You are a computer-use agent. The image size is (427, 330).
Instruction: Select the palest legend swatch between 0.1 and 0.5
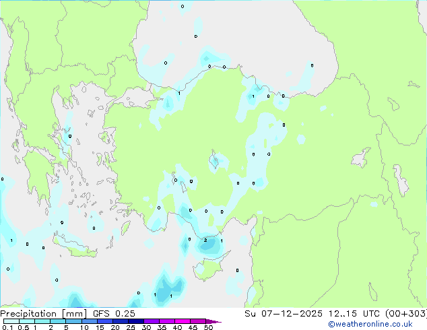coord(11,321)
